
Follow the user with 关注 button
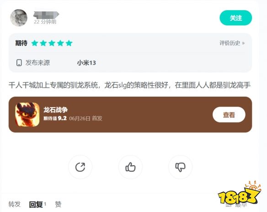pos(236,18)
